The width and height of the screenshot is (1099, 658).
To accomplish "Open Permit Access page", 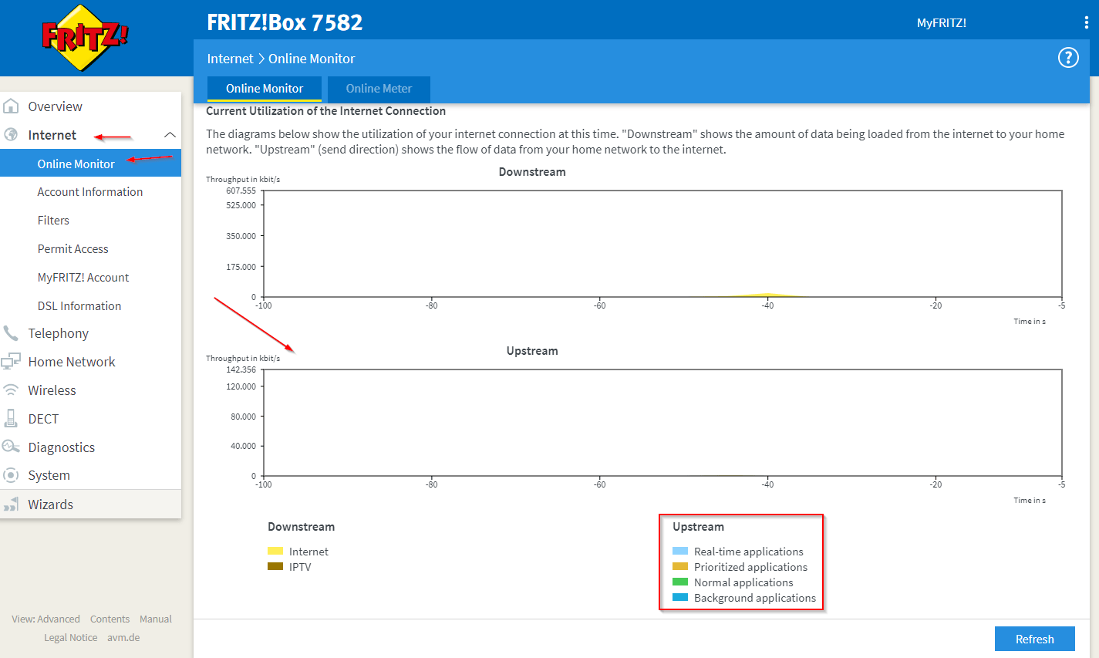I will 73,249.
